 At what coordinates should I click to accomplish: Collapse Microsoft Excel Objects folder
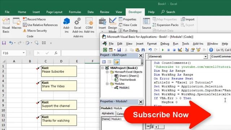pyautogui.click(x=107, y=72)
